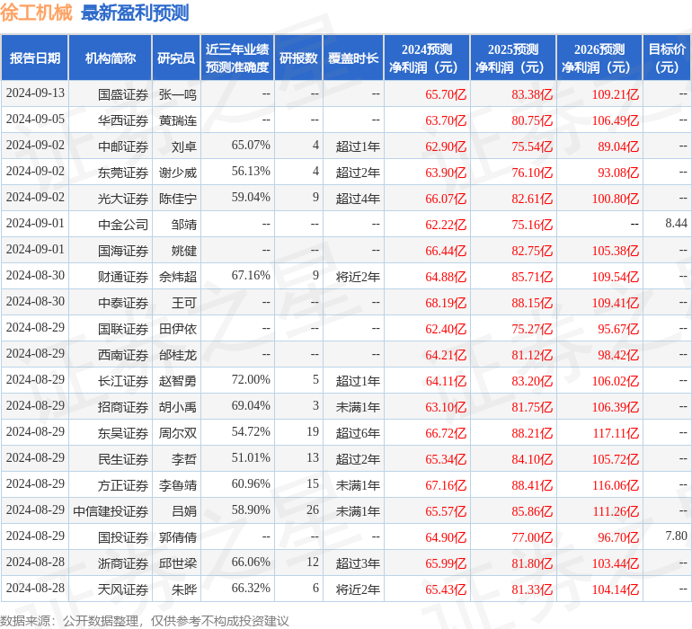Screen dimensions: 692x629
Task: Click the 数据来源 footnote text
Action: (x=145, y=621)
